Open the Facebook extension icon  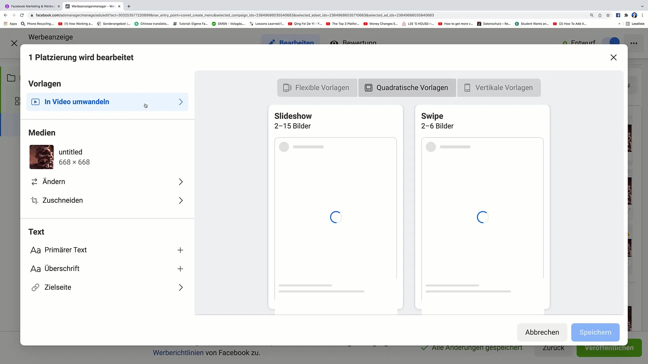pyautogui.click(x=618, y=15)
